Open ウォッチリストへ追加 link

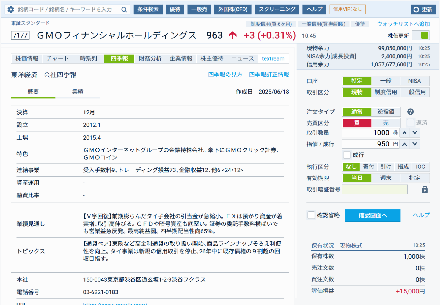403,24
